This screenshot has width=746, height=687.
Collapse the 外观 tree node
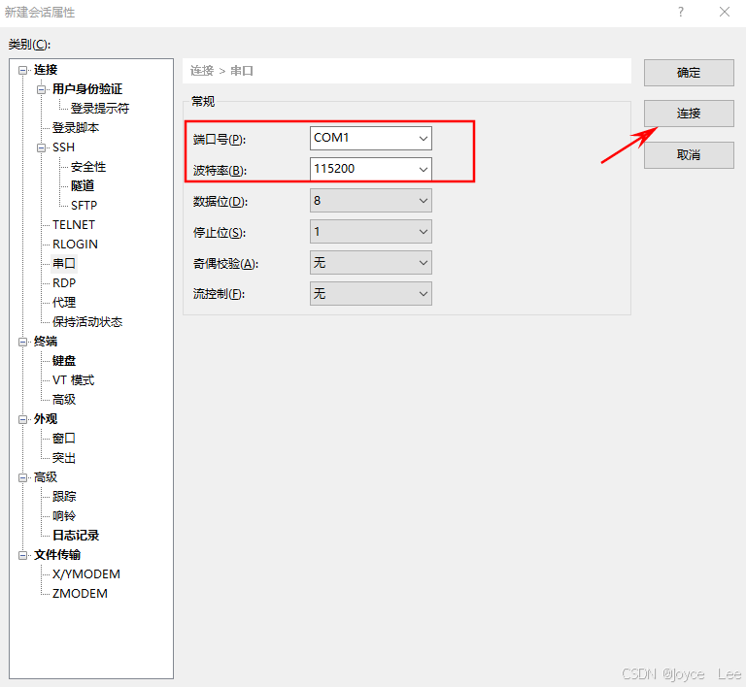(x=22, y=419)
